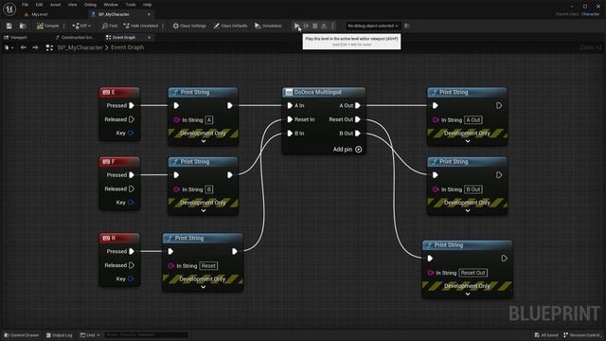Screen dimensions: 606x341
Task: Expand the Print String A node options
Action: click(x=204, y=141)
